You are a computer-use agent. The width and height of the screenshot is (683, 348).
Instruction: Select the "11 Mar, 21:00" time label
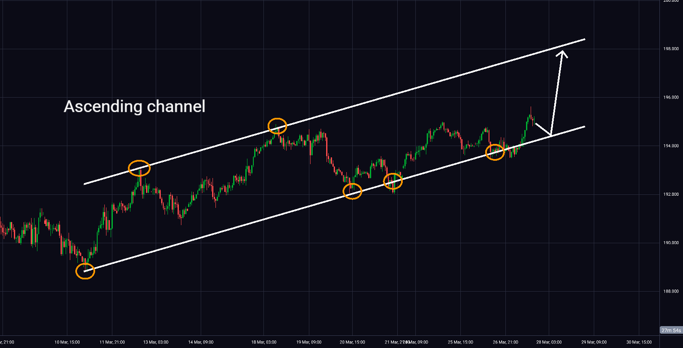[x=112, y=342]
